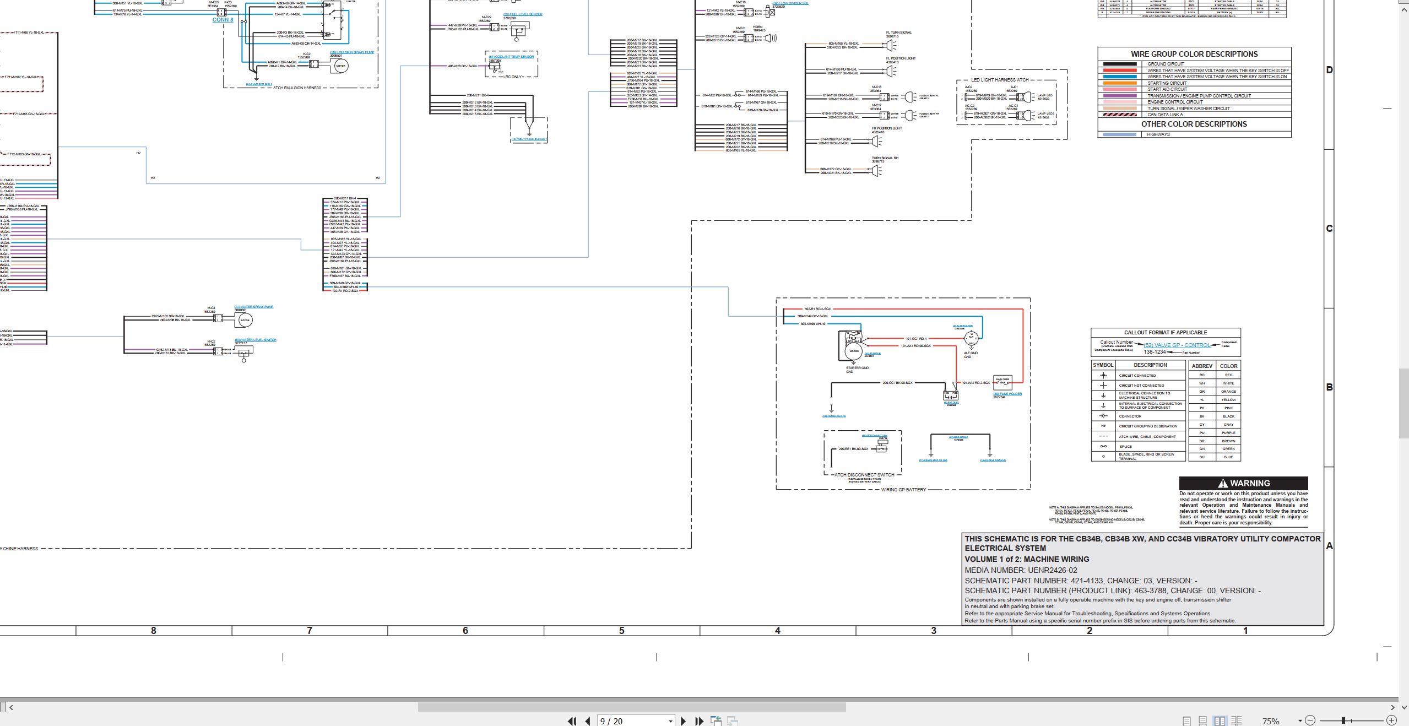Click the zoom slider handle
Viewport: 1409px width, 726px height.
tap(1343, 720)
